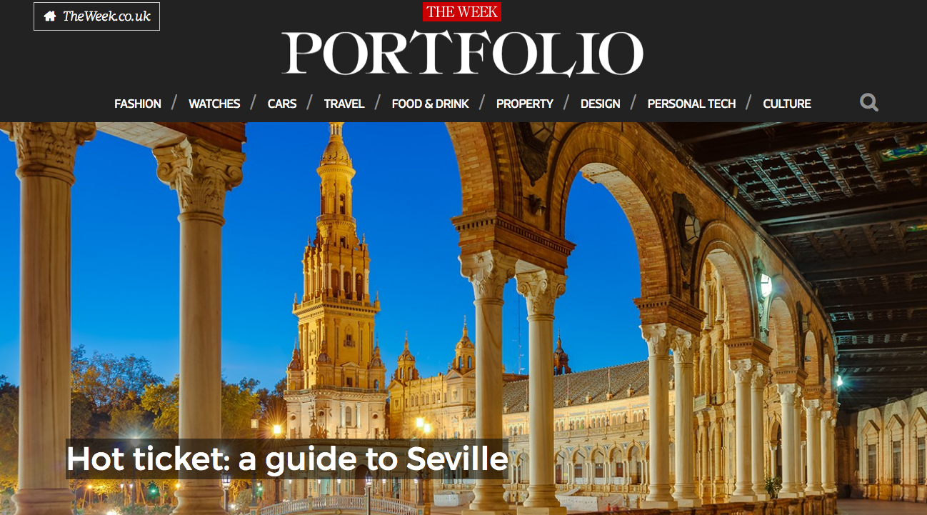927x515 pixels.
Task: Open the Property section
Action: pyautogui.click(x=525, y=104)
